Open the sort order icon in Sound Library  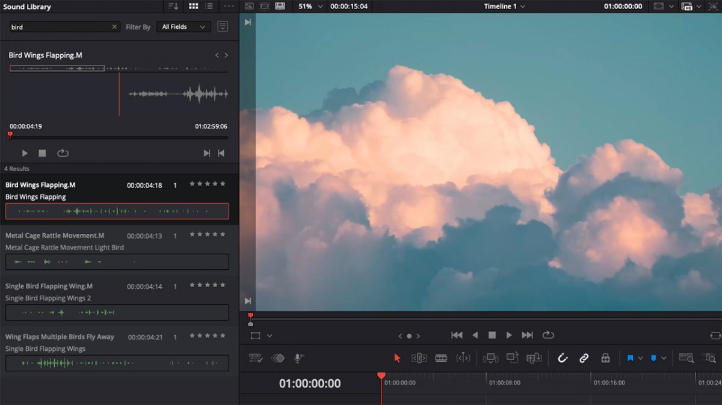[173, 7]
